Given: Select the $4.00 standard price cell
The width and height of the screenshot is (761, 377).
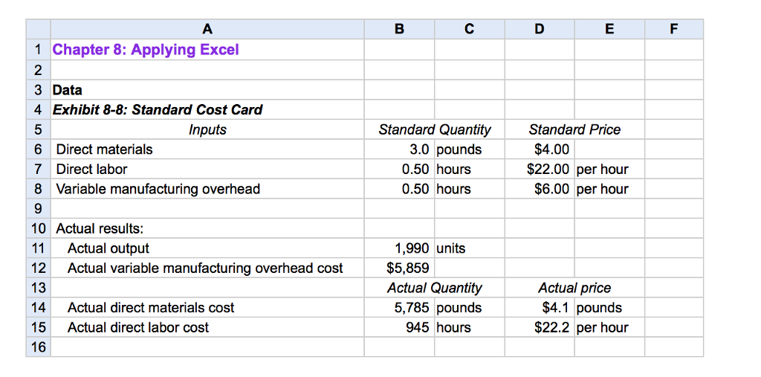Looking at the screenshot, I should pos(540,149).
